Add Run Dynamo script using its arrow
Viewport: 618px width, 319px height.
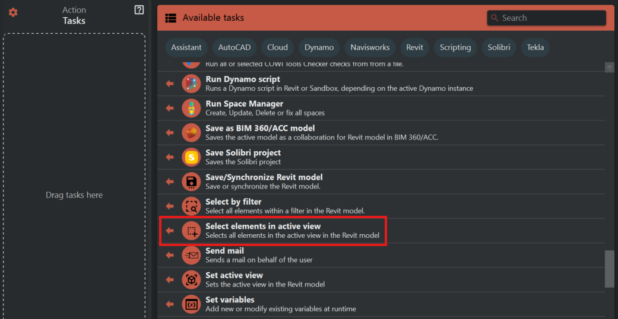point(170,84)
